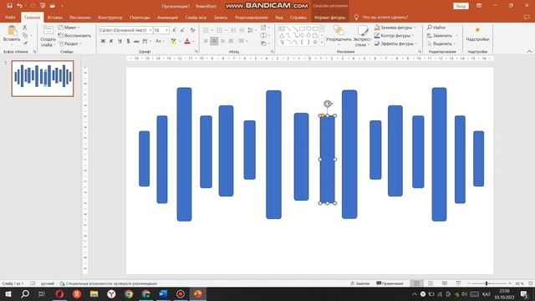Open the text highlight color tool
Screen dimensions: 535x301
pos(173,41)
